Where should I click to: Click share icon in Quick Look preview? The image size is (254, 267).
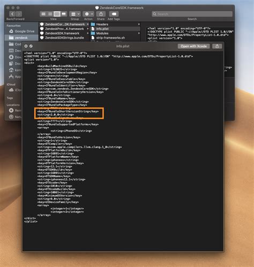[x=217, y=46]
